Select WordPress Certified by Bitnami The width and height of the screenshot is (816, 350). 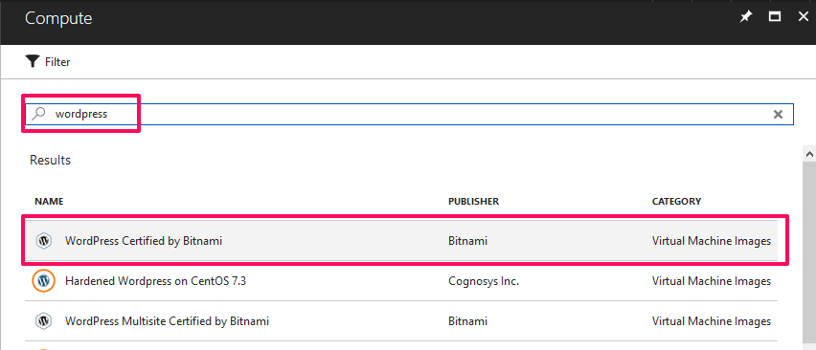401,241
